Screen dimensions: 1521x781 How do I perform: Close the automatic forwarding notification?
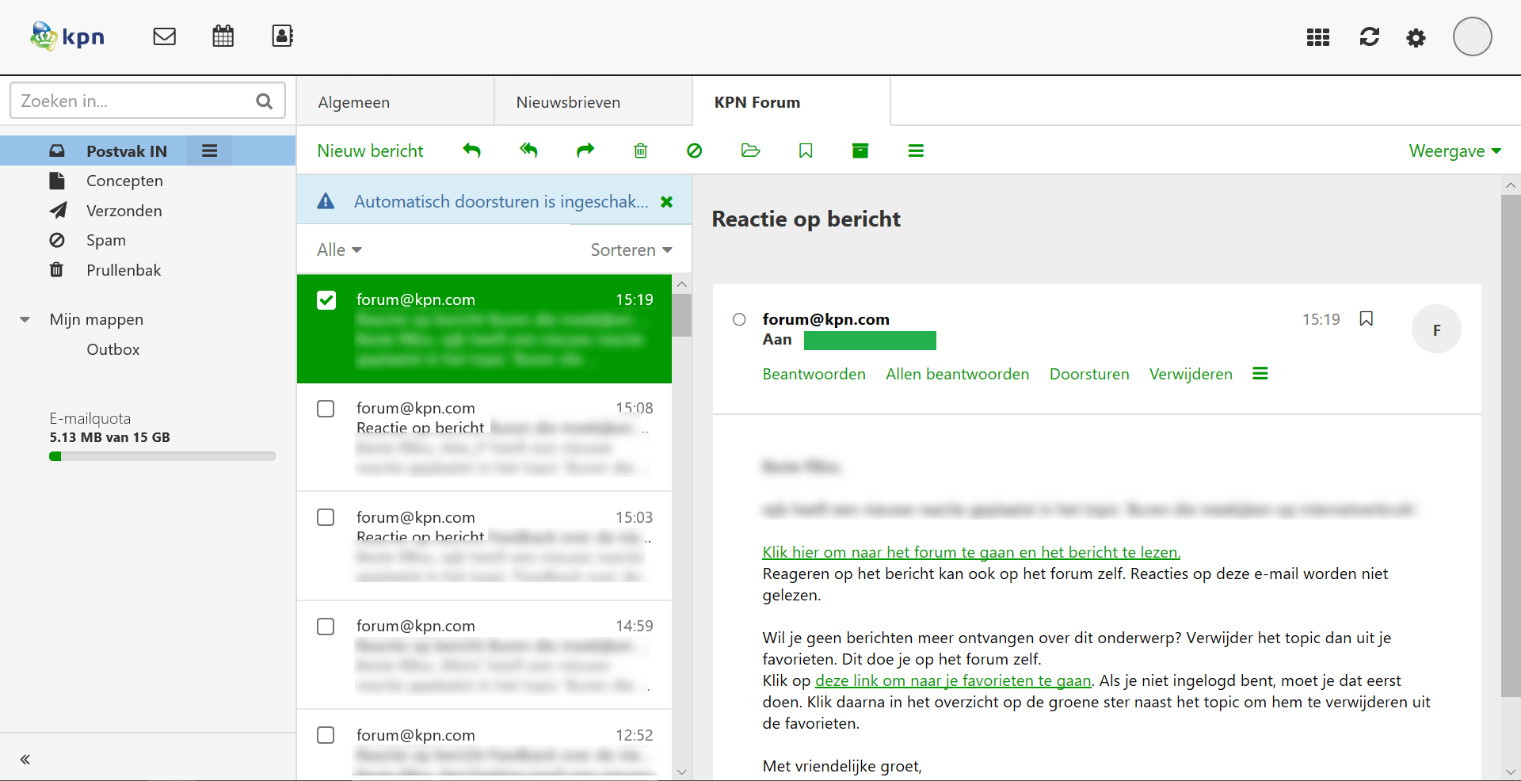click(x=667, y=202)
